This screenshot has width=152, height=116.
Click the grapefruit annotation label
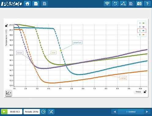click(x=77, y=42)
